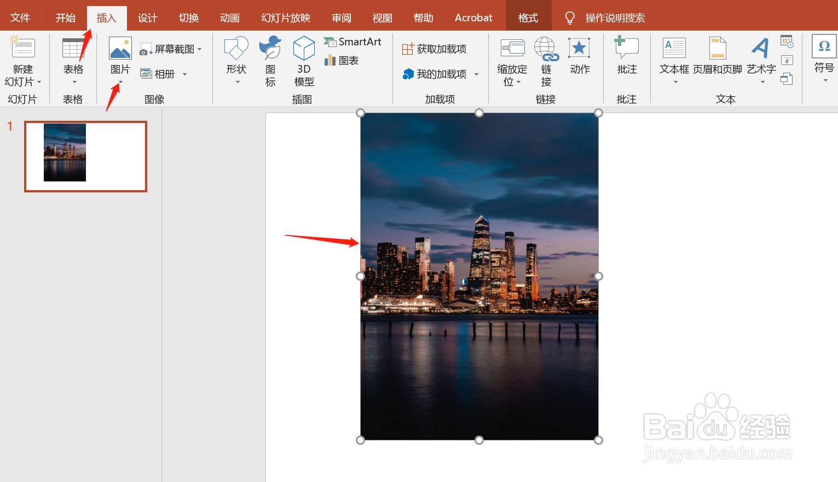Click the lightbulb Tell Me icon
This screenshot has width=838, height=482.
[570, 18]
